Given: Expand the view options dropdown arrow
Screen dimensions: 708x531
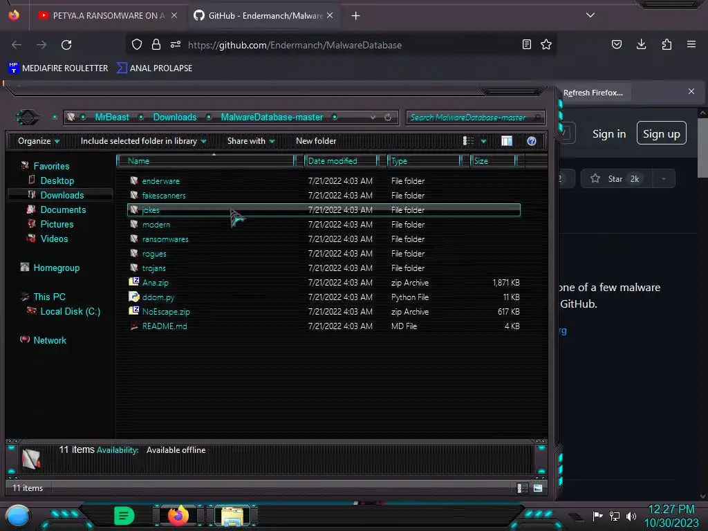Looking at the screenshot, I should (483, 142).
